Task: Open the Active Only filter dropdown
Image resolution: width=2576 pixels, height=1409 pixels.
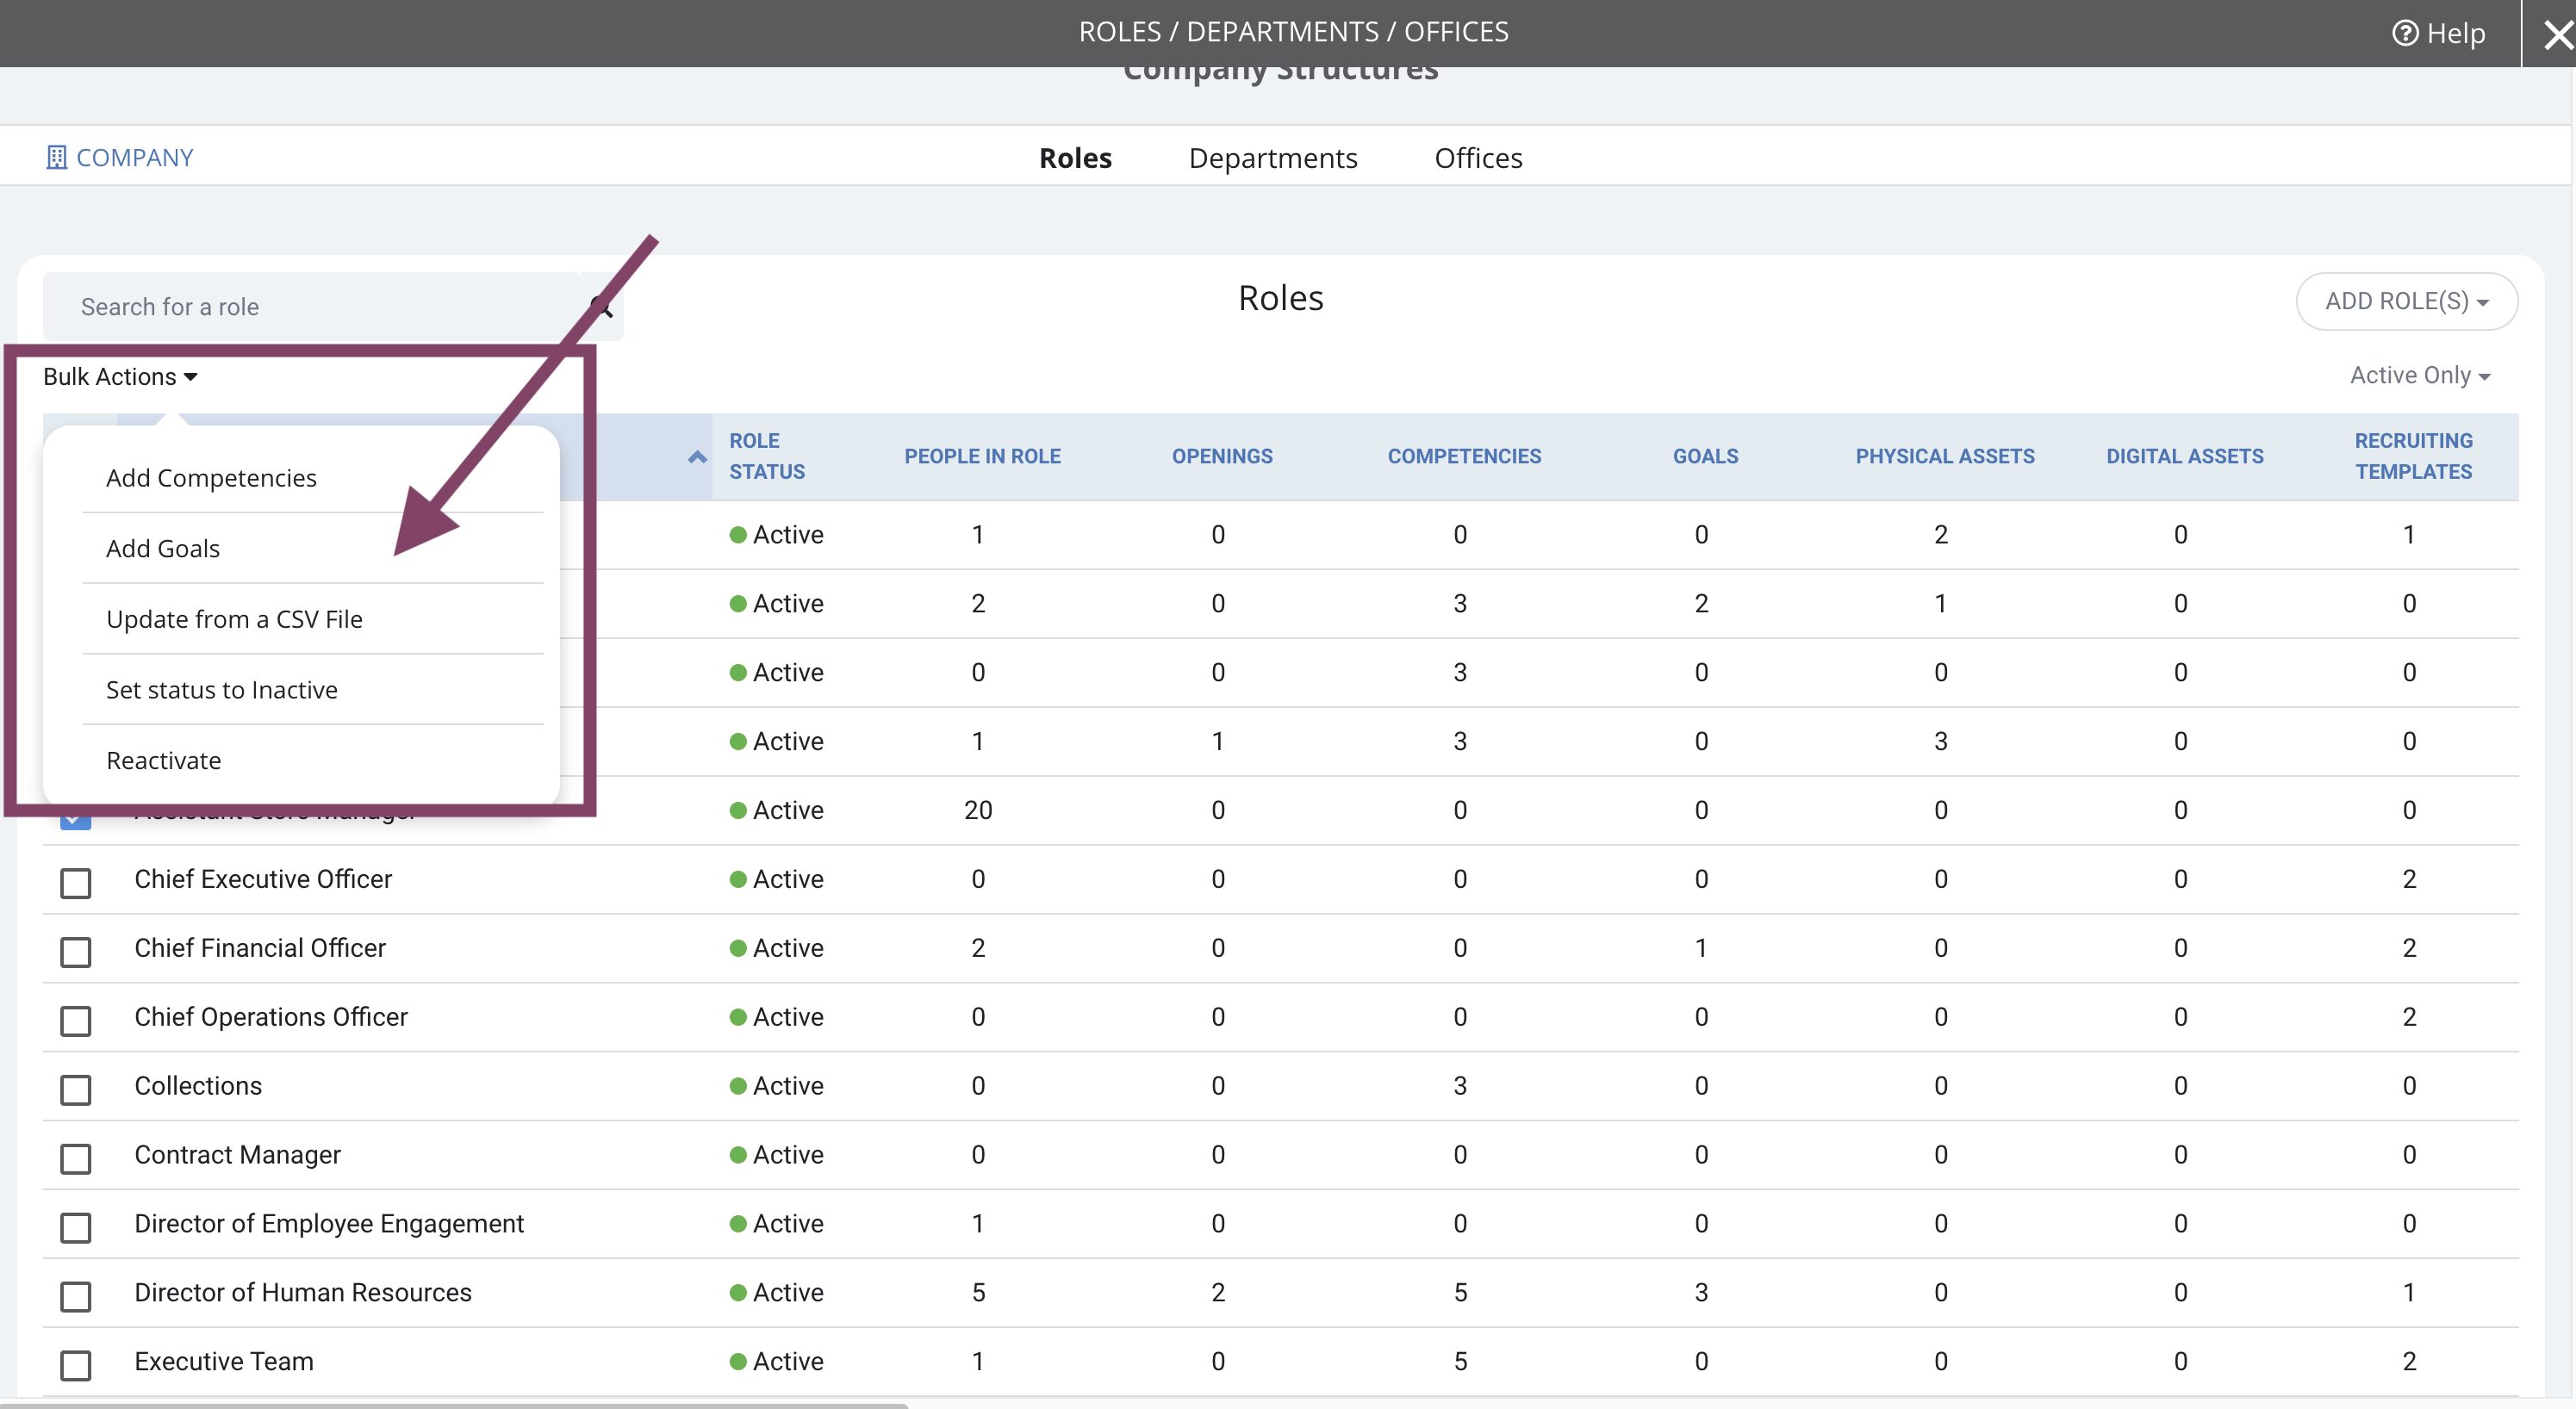Action: 2419,375
